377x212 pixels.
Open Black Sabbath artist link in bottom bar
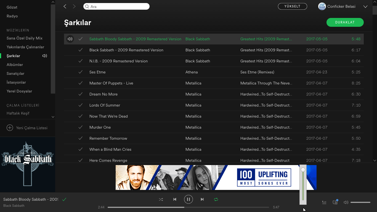[x=14, y=206]
